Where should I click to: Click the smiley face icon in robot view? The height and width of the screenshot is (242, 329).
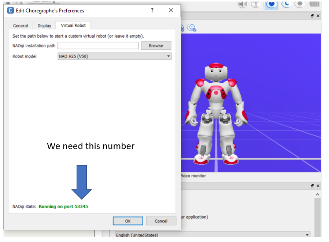click(x=192, y=28)
